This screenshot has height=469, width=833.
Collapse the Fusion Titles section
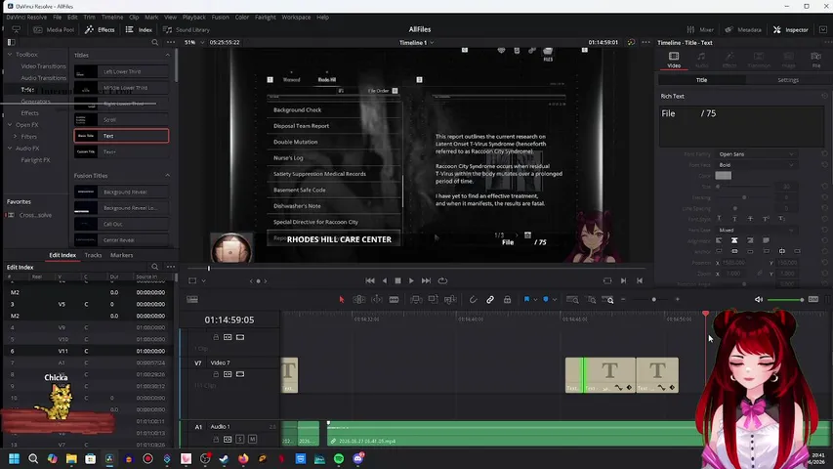pos(167,176)
